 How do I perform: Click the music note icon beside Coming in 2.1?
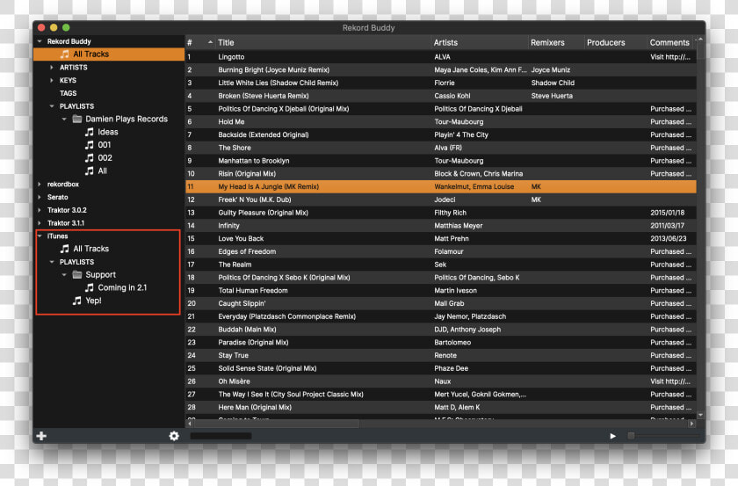click(89, 287)
